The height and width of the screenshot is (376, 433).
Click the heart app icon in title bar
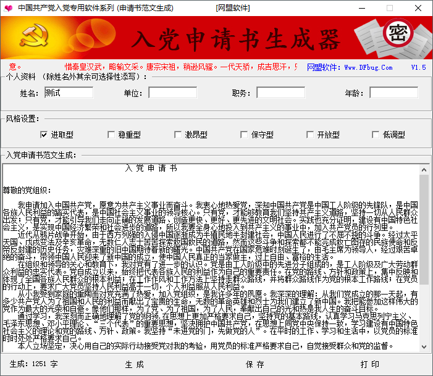tap(8, 8)
